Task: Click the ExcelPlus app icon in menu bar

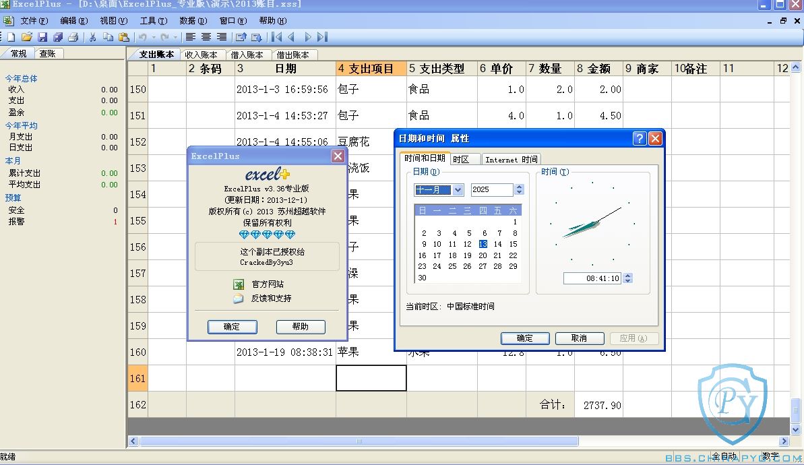Action: coord(8,20)
